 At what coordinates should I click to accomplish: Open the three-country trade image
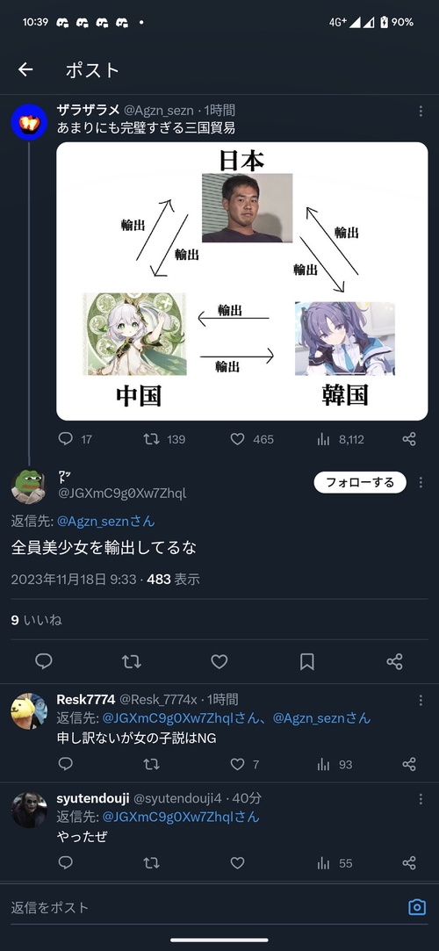click(242, 281)
